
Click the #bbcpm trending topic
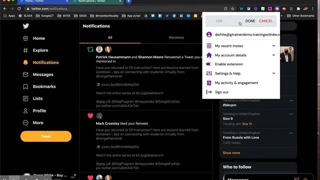[x=229, y=105]
